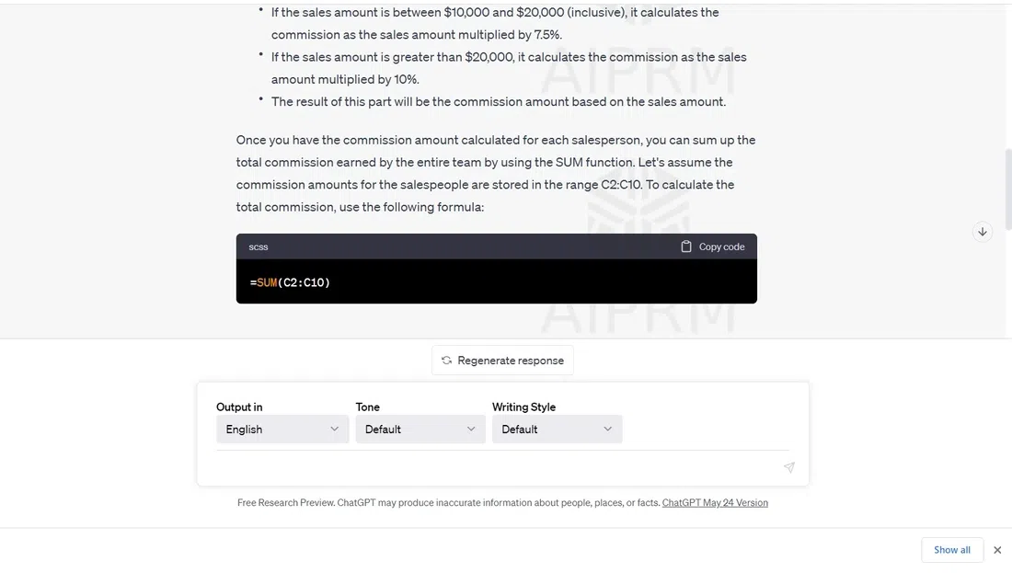Click the page's vertical scrollbar
The width and height of the screenshot is (1012, 573).
point(1008,184)
